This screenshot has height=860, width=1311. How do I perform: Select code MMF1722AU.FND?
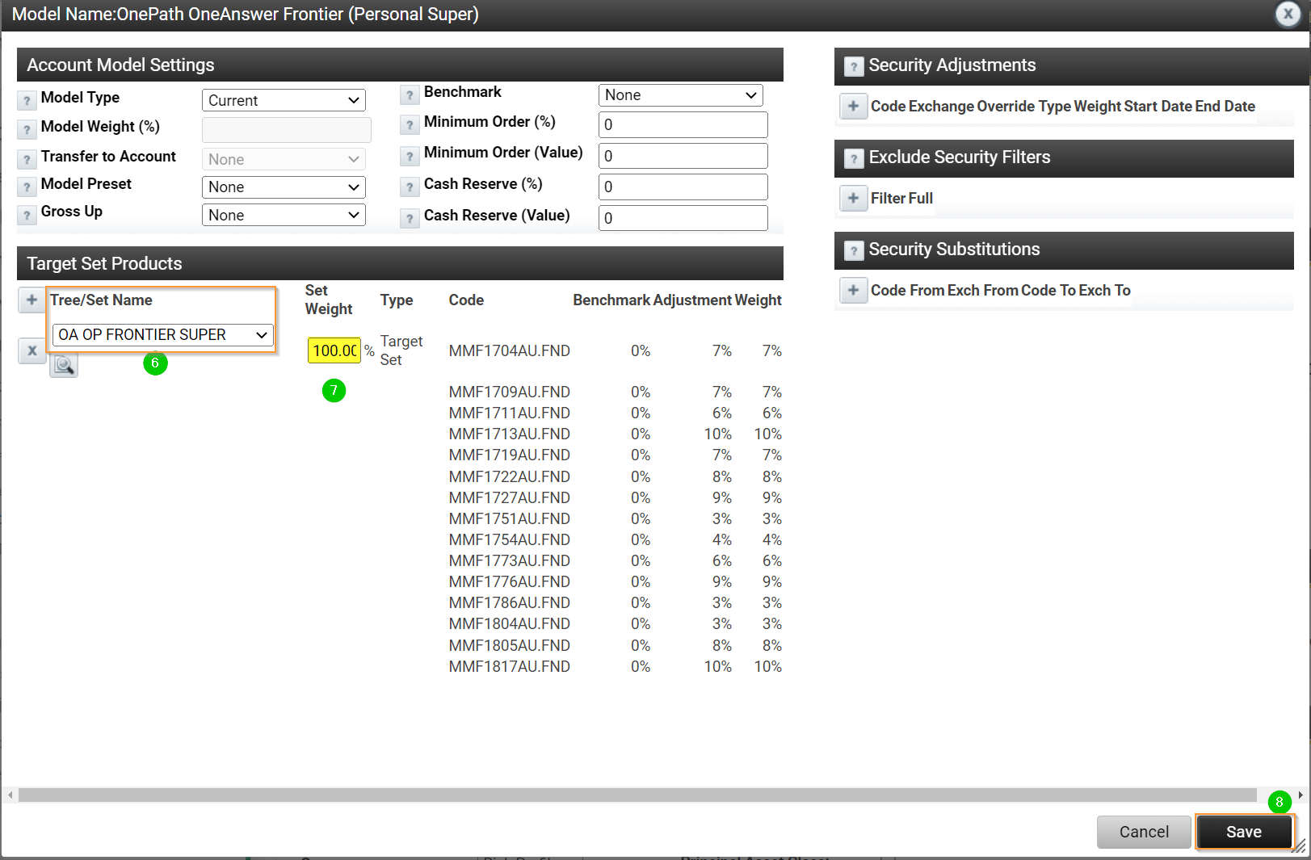click(x=510, y=476)
